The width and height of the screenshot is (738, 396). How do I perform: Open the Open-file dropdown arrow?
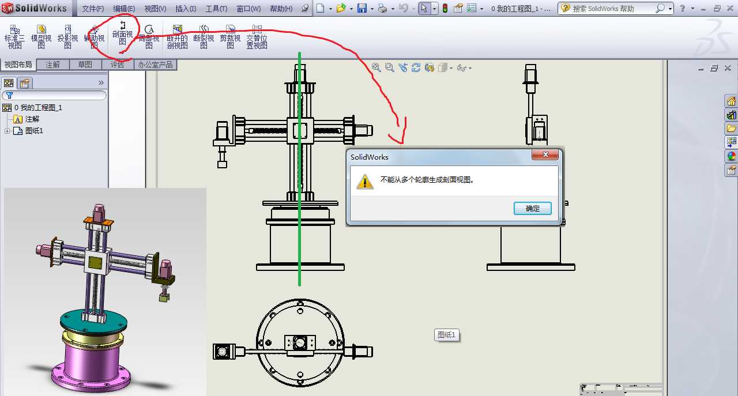point(351,9)
